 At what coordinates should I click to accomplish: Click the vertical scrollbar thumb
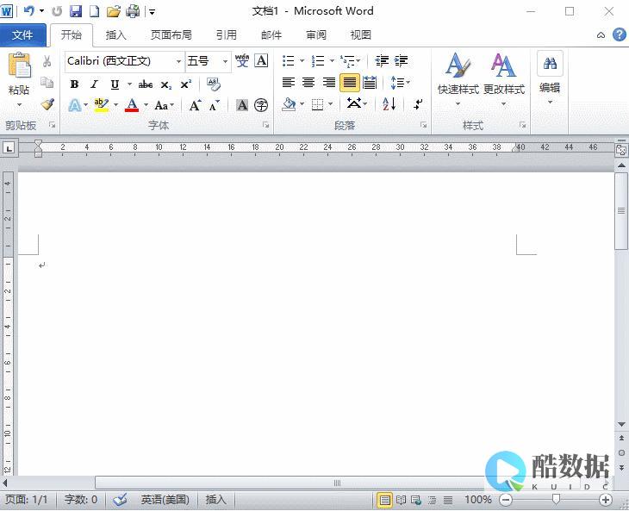pyautogui.click(x=621, y=211)
